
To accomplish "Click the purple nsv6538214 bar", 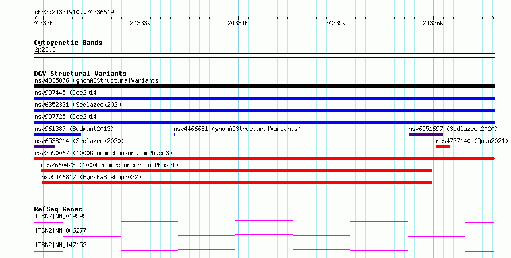I will (44, 147).
